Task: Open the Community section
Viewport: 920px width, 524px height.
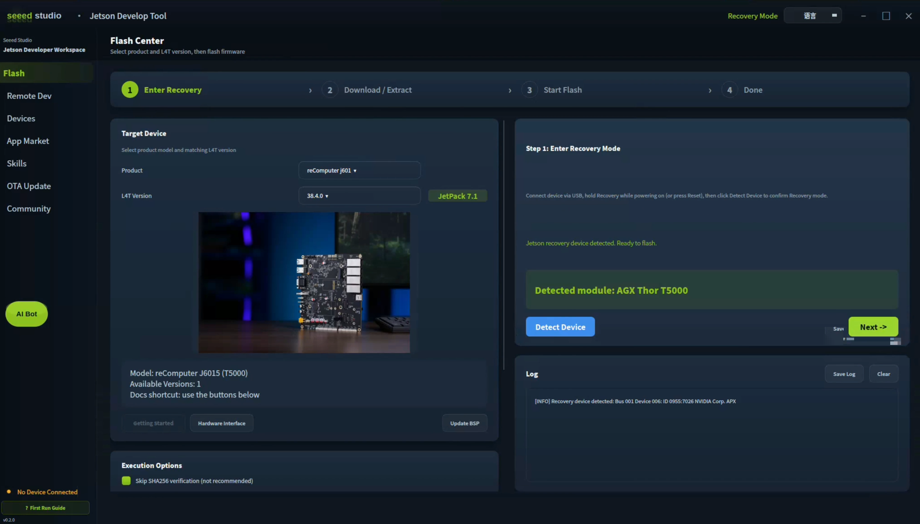Action: [29, 209]
